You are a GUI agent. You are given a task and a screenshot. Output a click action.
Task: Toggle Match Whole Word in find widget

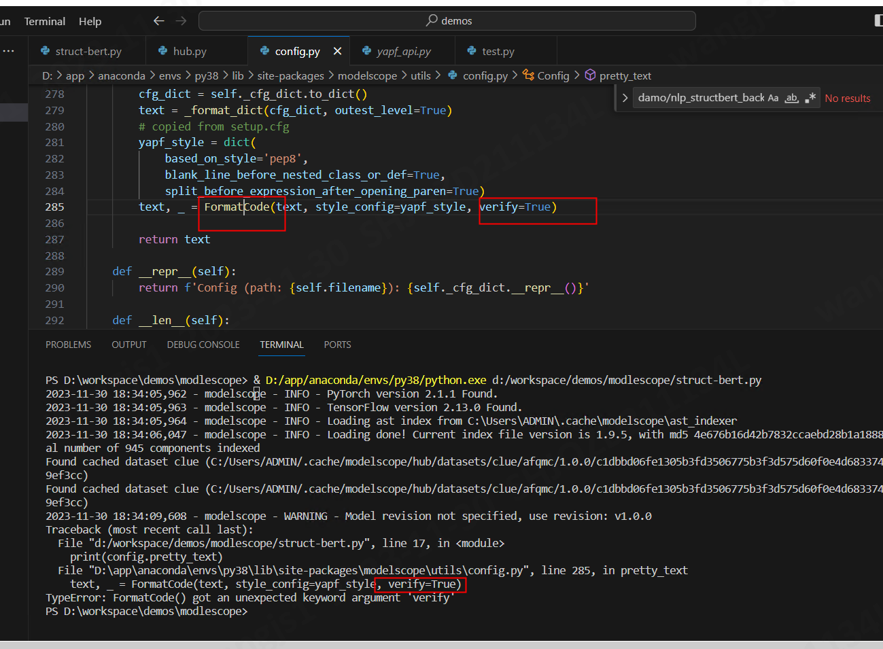tap(791, 98)
